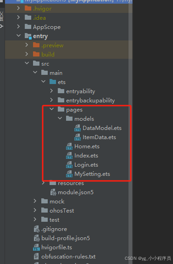This screenshot has width=173, height=264.
Task: Collapse the ets folder chevron
Action: click(44, 82)
